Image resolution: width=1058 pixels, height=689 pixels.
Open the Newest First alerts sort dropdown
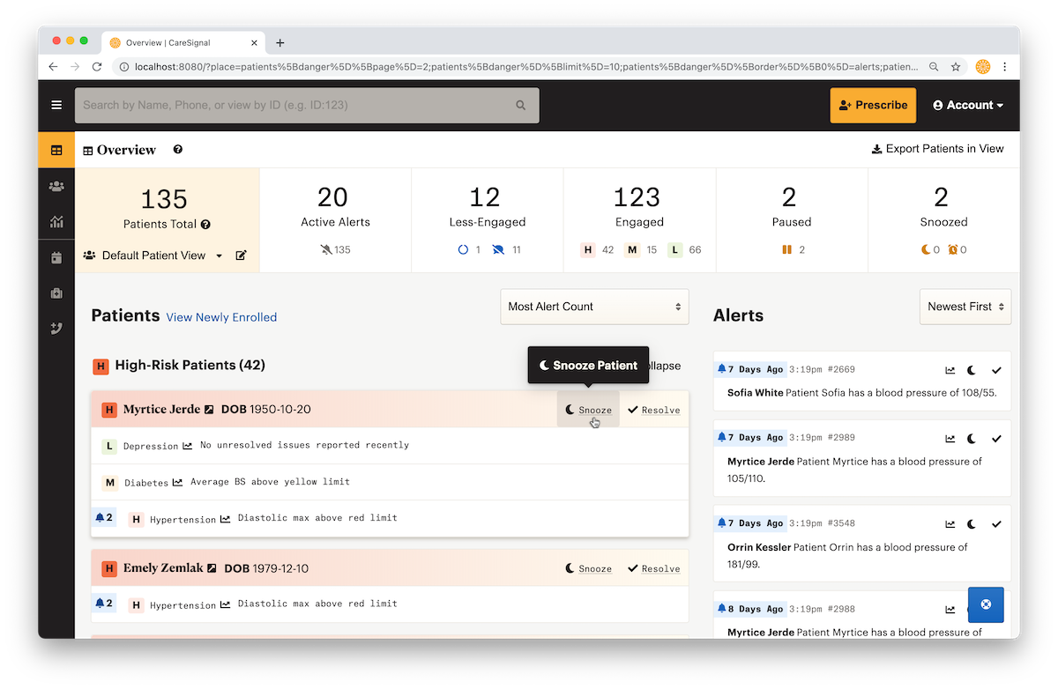click(965, 307)
